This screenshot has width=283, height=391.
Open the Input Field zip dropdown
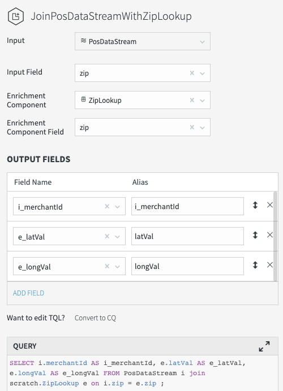click(x=202, y=73)
